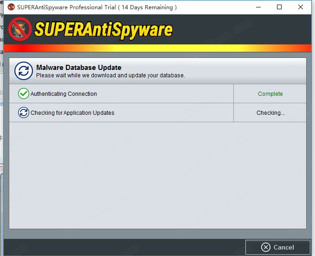Maximize the SUPERAntiSpyware window
315x256 pixels.
coord(279,7)
